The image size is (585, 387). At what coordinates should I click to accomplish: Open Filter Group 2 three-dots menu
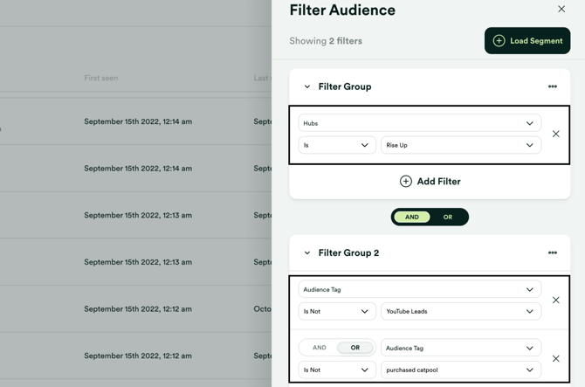coord(553,252)
